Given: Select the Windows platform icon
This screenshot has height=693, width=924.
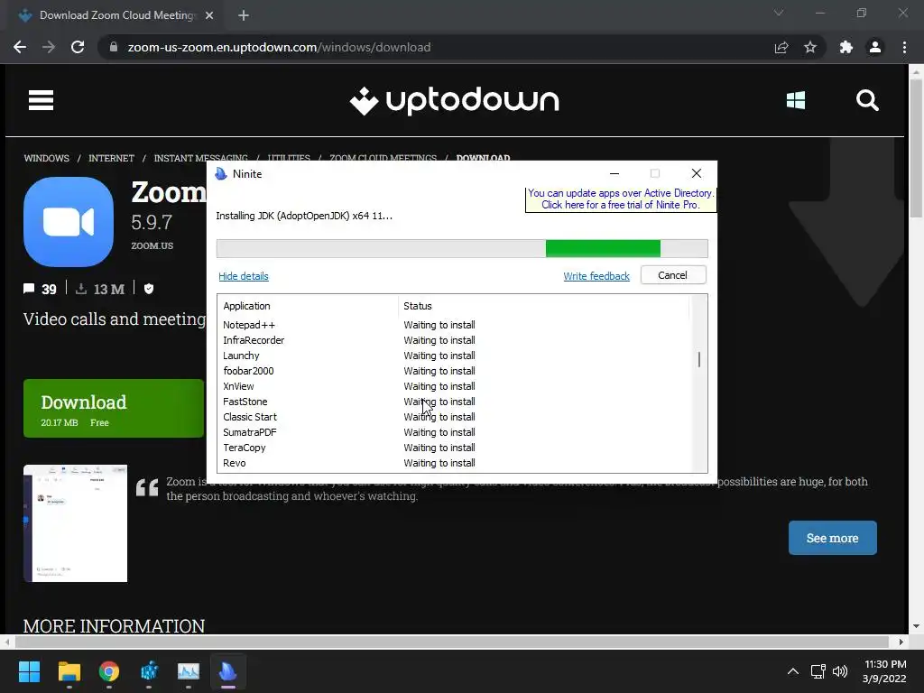Looking at the screenshot, I should pos(796,100).
